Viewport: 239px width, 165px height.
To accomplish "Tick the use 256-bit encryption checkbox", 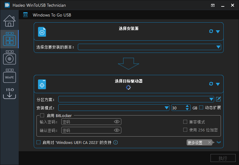I will click(185, 130).
